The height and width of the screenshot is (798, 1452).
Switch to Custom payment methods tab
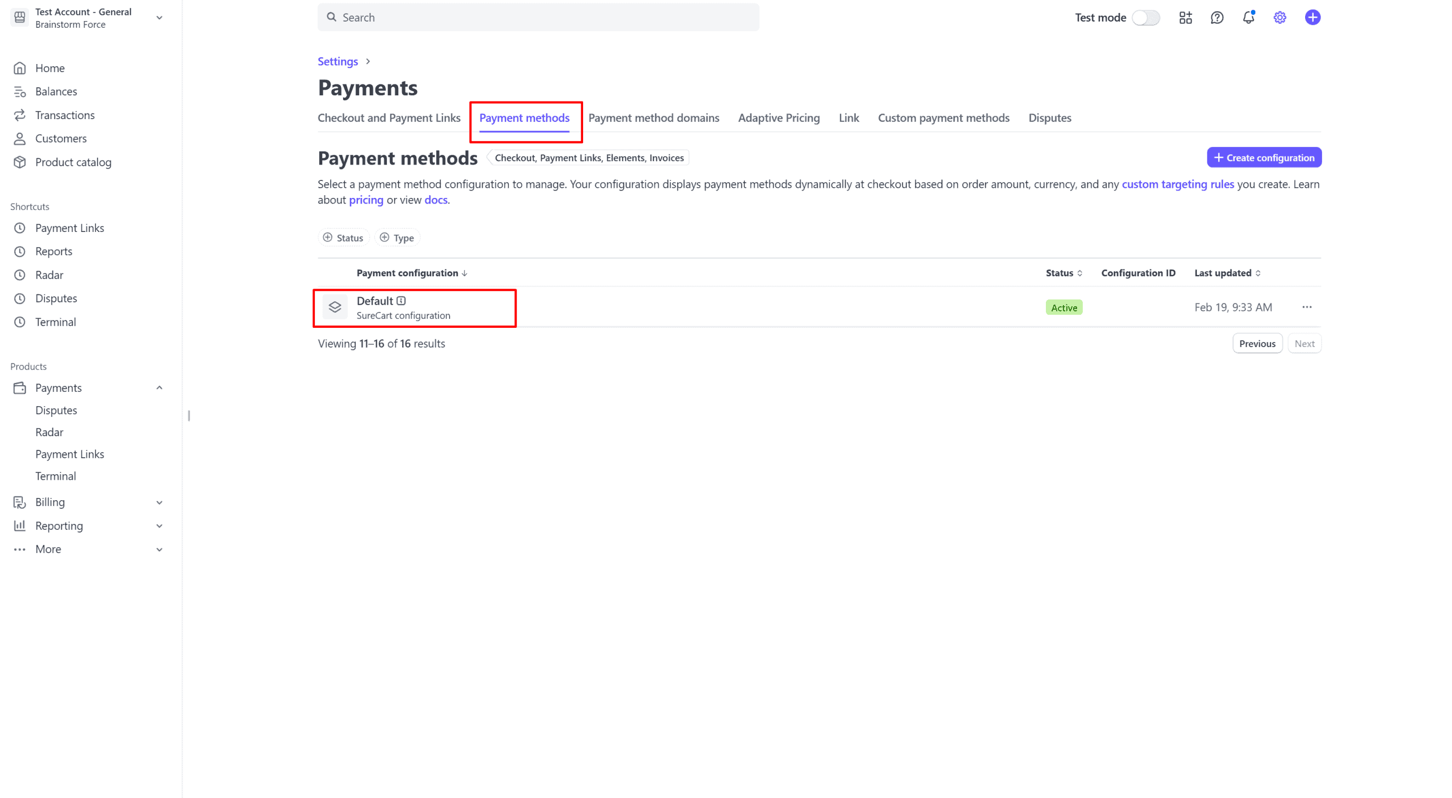(943, 118)
